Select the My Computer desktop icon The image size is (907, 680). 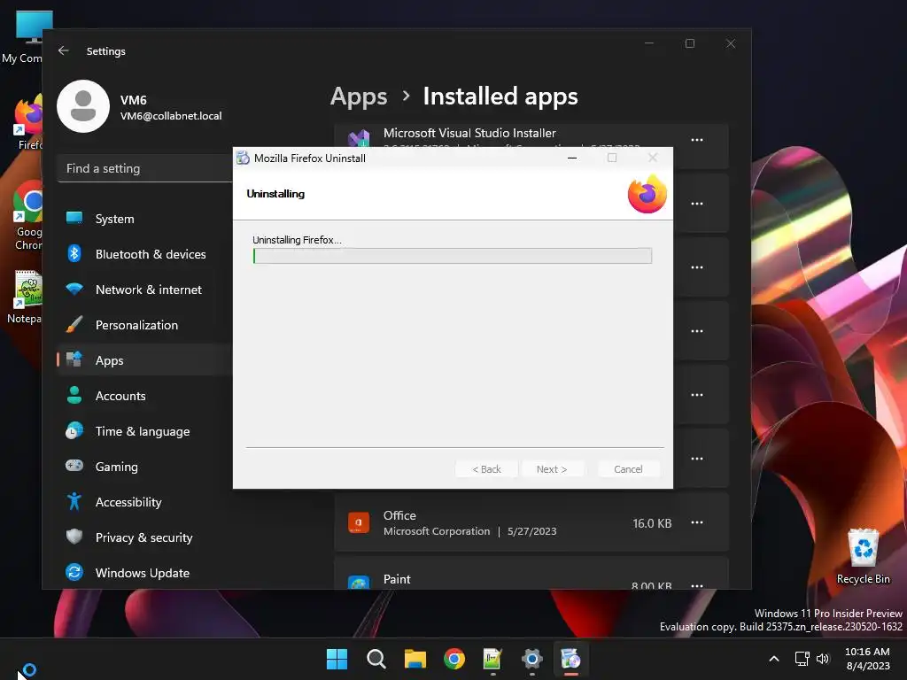click(x=22, y=36)
